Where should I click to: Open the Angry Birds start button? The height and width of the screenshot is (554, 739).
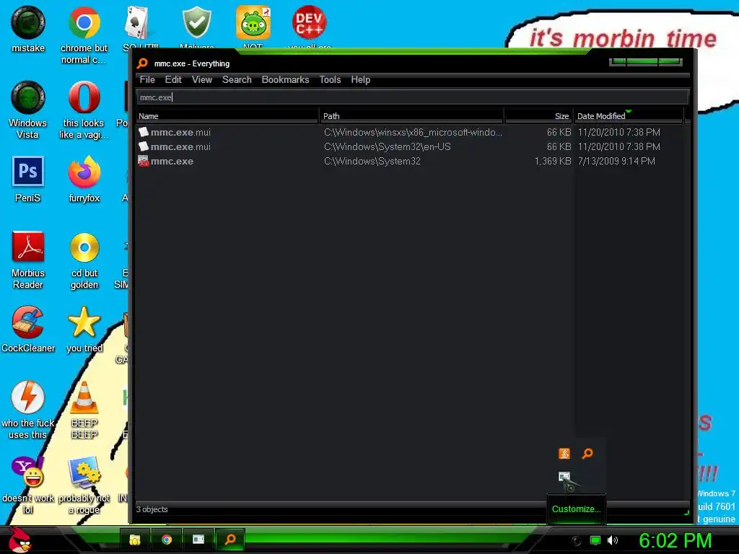tap(19, 540)
